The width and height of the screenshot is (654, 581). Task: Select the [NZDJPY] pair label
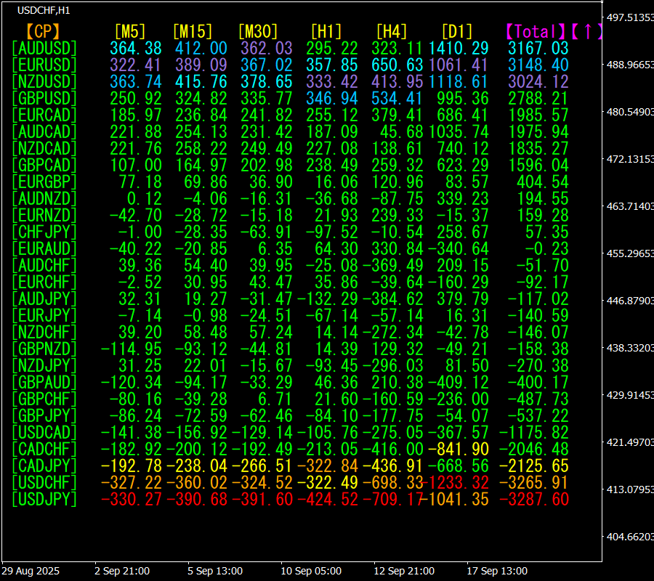[x=44, y=365]
